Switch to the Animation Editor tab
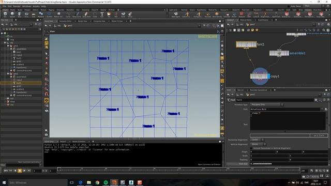 (66, 21)
